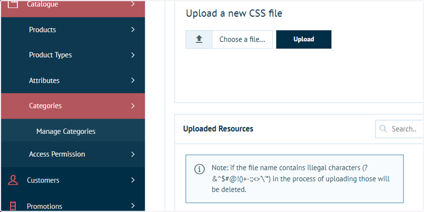This screenshot has width=424, height=212.
Task: Expand the Attributes chevron
Action: click(x=133, y=80)
